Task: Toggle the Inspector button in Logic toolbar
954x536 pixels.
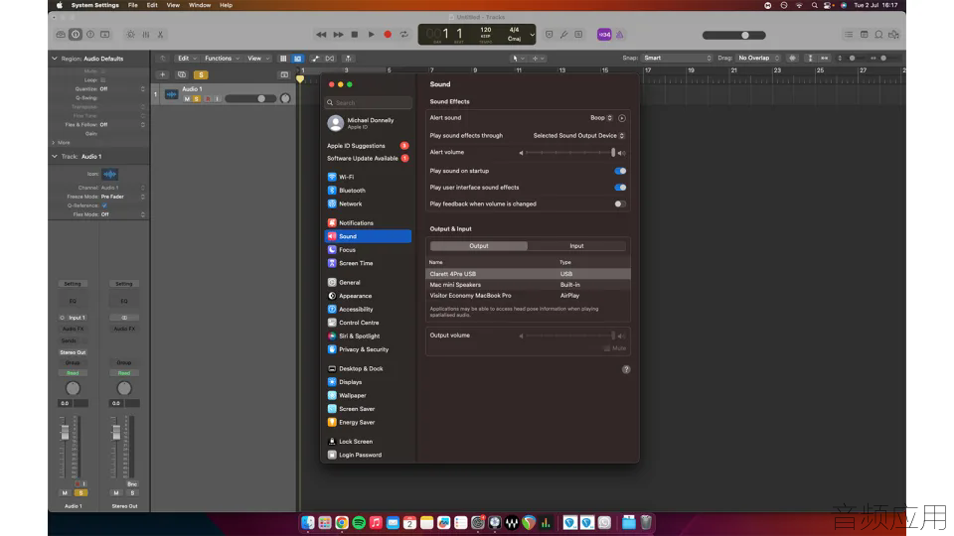Action: pyautogui.click(x=76, y=35)
